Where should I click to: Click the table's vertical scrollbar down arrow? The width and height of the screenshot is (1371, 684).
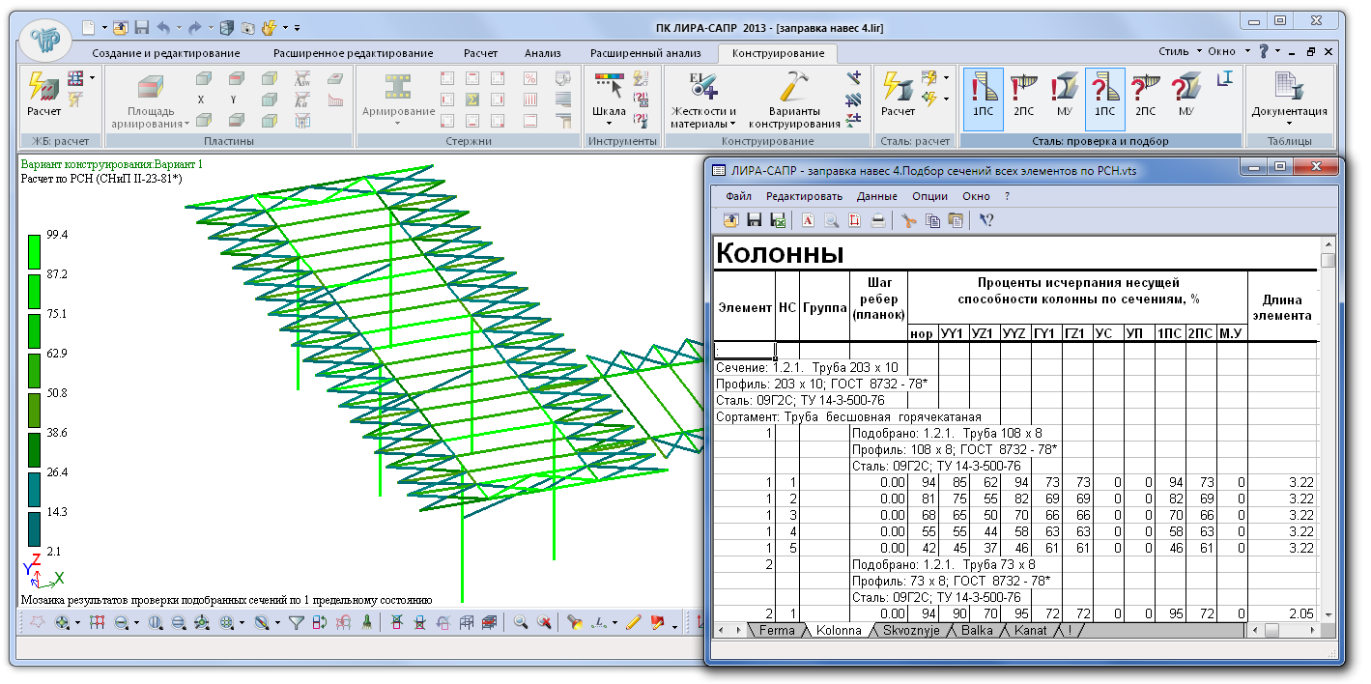[1328, 614]
